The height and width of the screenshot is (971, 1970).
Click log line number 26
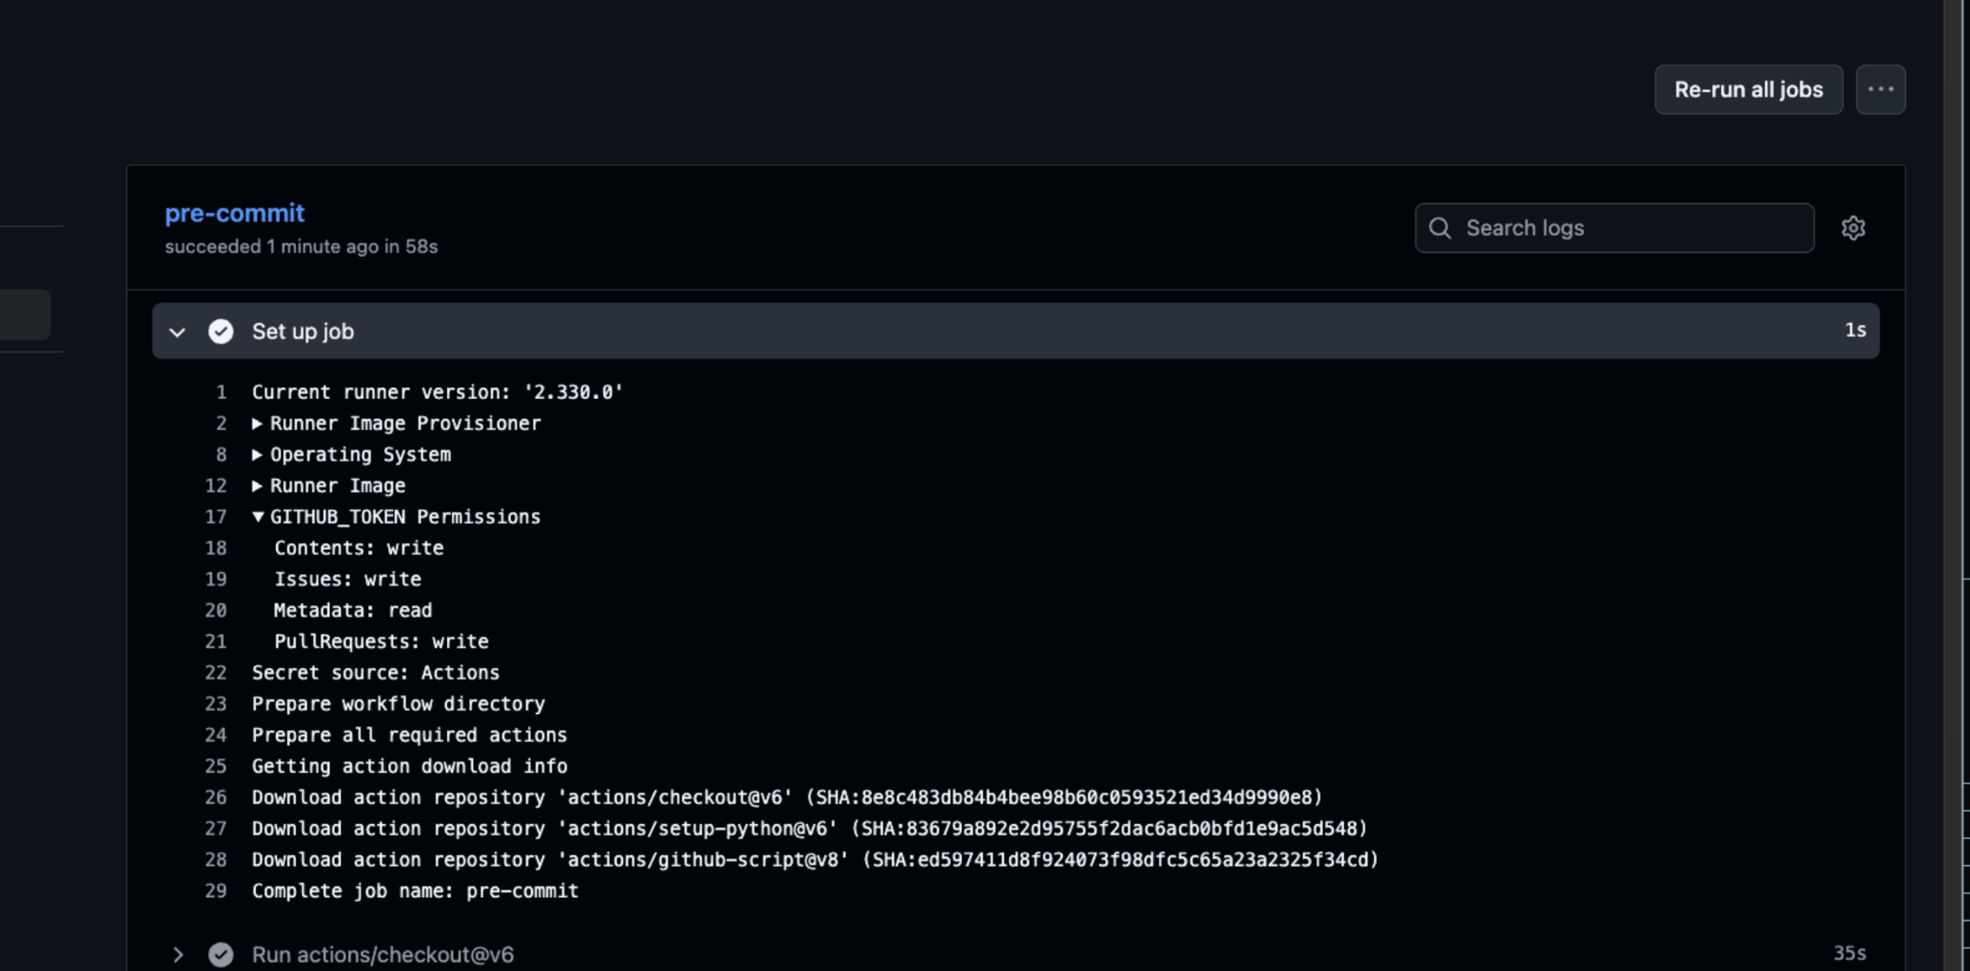coord(216,797)
